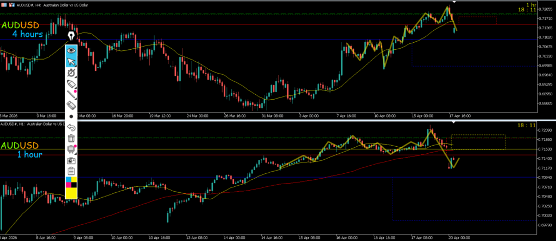The width and height of the screenshot is (556, 241).
Task: Select the diagonal line drawing tool
Action: click(x=71, y=95)
